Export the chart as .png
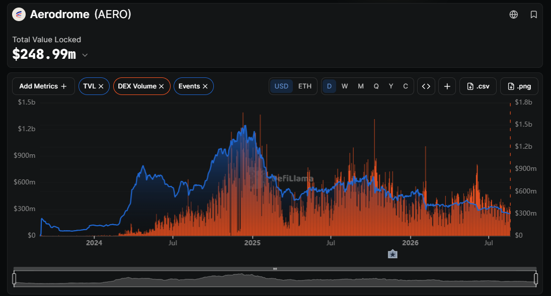The image size is (551, 296). [x=519, y=86]
